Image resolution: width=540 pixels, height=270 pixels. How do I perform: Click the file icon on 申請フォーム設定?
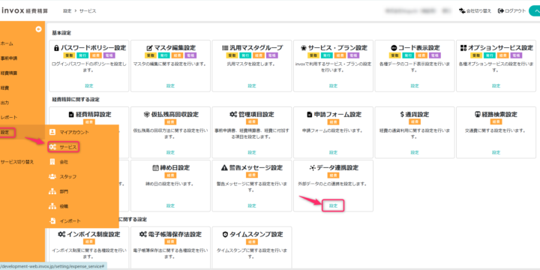pyautogui.click(x=309, y=115)
